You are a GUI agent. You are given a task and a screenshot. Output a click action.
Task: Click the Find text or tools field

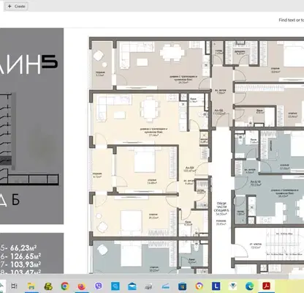[292, 20]
